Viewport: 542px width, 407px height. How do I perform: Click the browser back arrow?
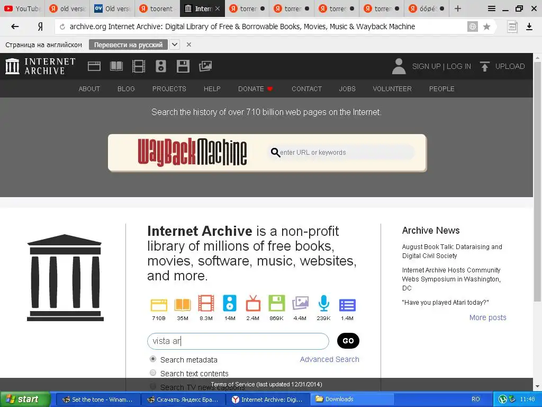click(15, 26)
